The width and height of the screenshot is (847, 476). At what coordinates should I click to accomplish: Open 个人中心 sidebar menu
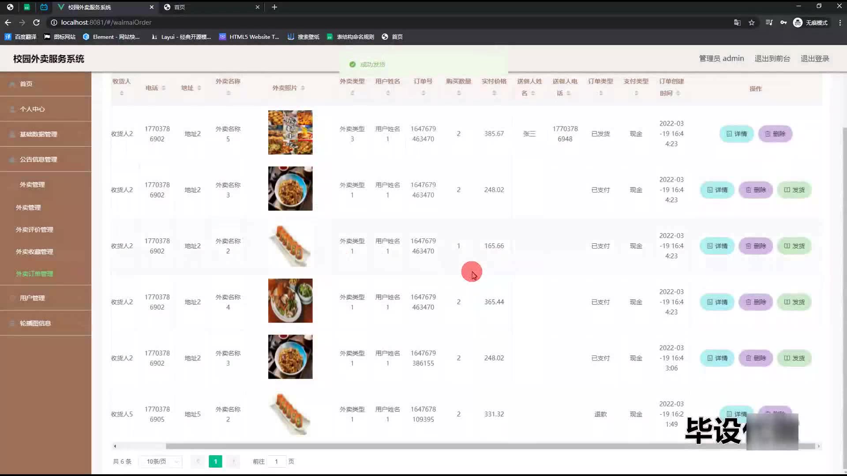32,109
